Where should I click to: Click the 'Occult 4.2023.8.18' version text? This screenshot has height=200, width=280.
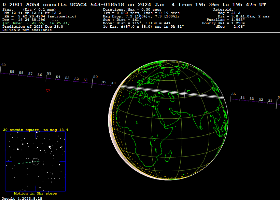coord(22,198)
